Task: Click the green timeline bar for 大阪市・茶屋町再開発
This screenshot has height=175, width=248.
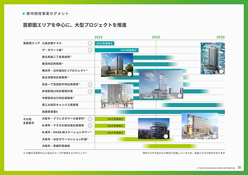Action: tap(170, 146)
